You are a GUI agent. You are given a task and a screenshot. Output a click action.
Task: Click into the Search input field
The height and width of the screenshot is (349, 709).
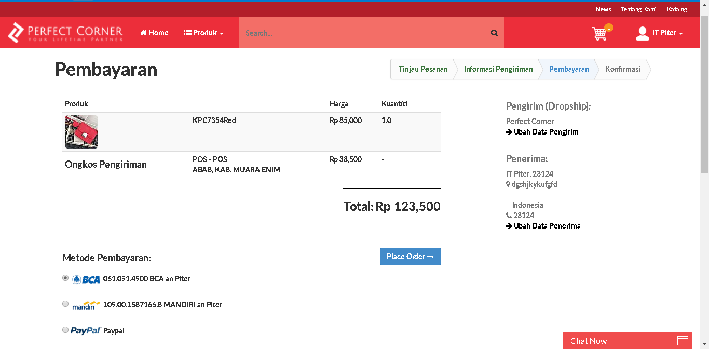pos(363,33)
